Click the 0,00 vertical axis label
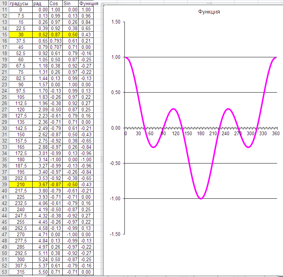 coord(116,128)
